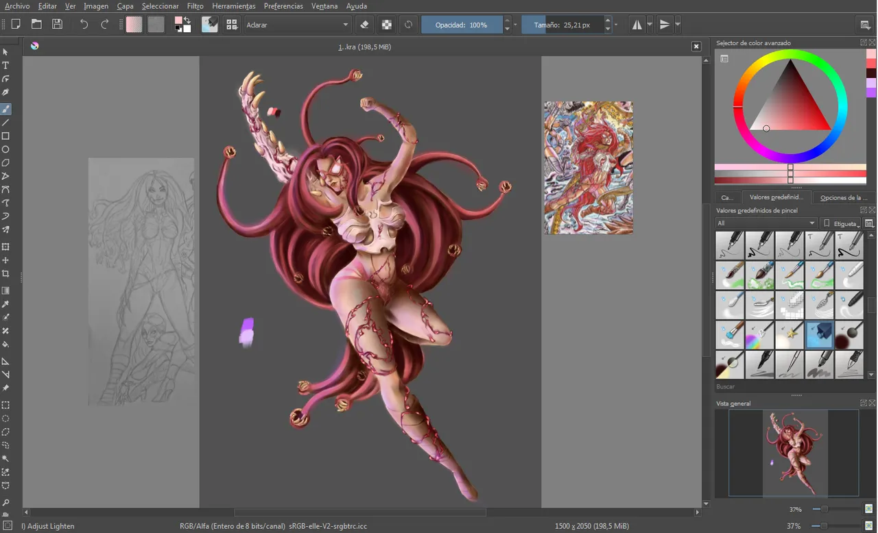This screenshot has height=533, width=878.
Task: Expand horizontal mirror options arrow
Action: pos(650,24)
